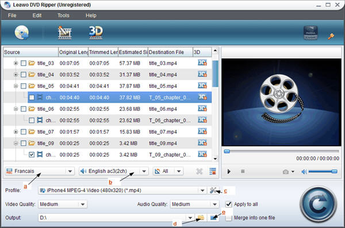
Task: Open the Profile format dropdown
Action: (x=202, y=191)
